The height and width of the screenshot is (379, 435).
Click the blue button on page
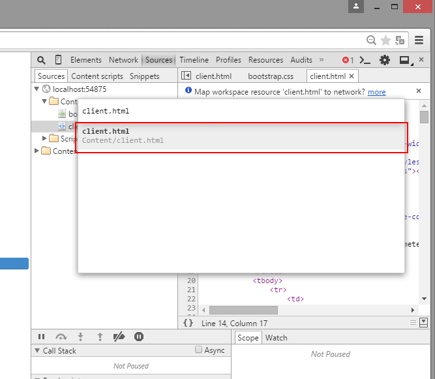(14, 264)
